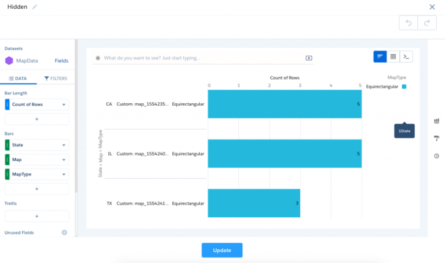Open Count of Rows dropdown arrow
445x263 pixels.
(63, 105)
